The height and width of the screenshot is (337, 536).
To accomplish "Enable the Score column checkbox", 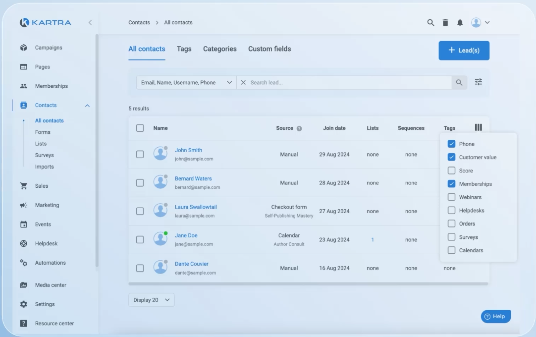I will click(451, 170).
